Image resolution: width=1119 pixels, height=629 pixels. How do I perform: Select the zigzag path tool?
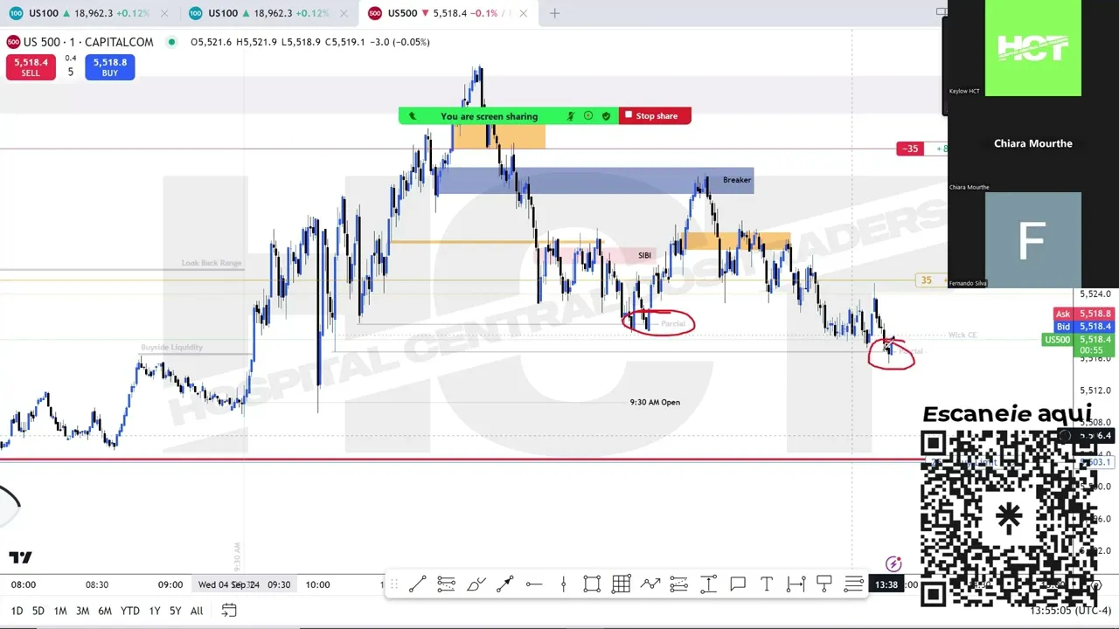point(650,584)
